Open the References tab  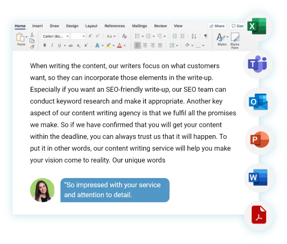[115, 26]
